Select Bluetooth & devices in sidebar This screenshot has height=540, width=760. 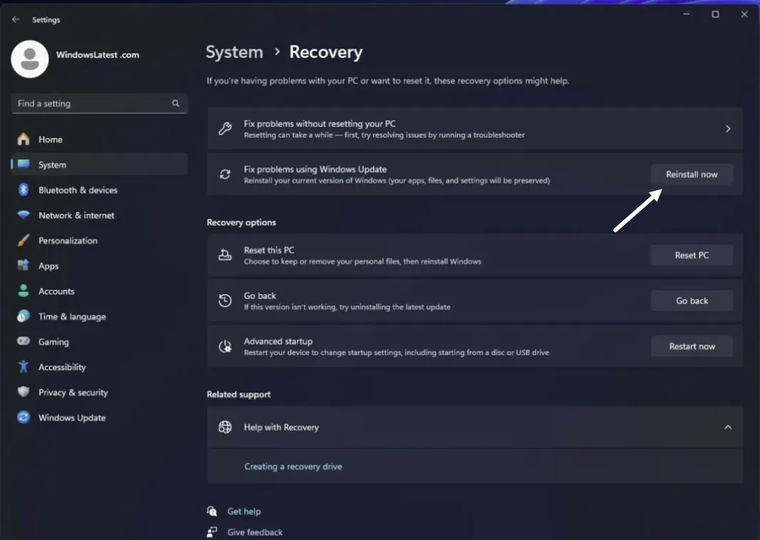pyautogui.click(x=99, y=190)
